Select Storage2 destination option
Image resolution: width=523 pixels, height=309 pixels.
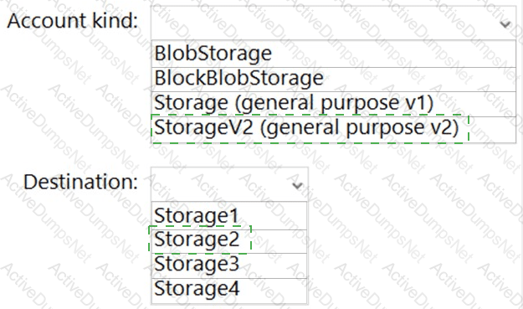pyautogui.click(x=229, y=242)
